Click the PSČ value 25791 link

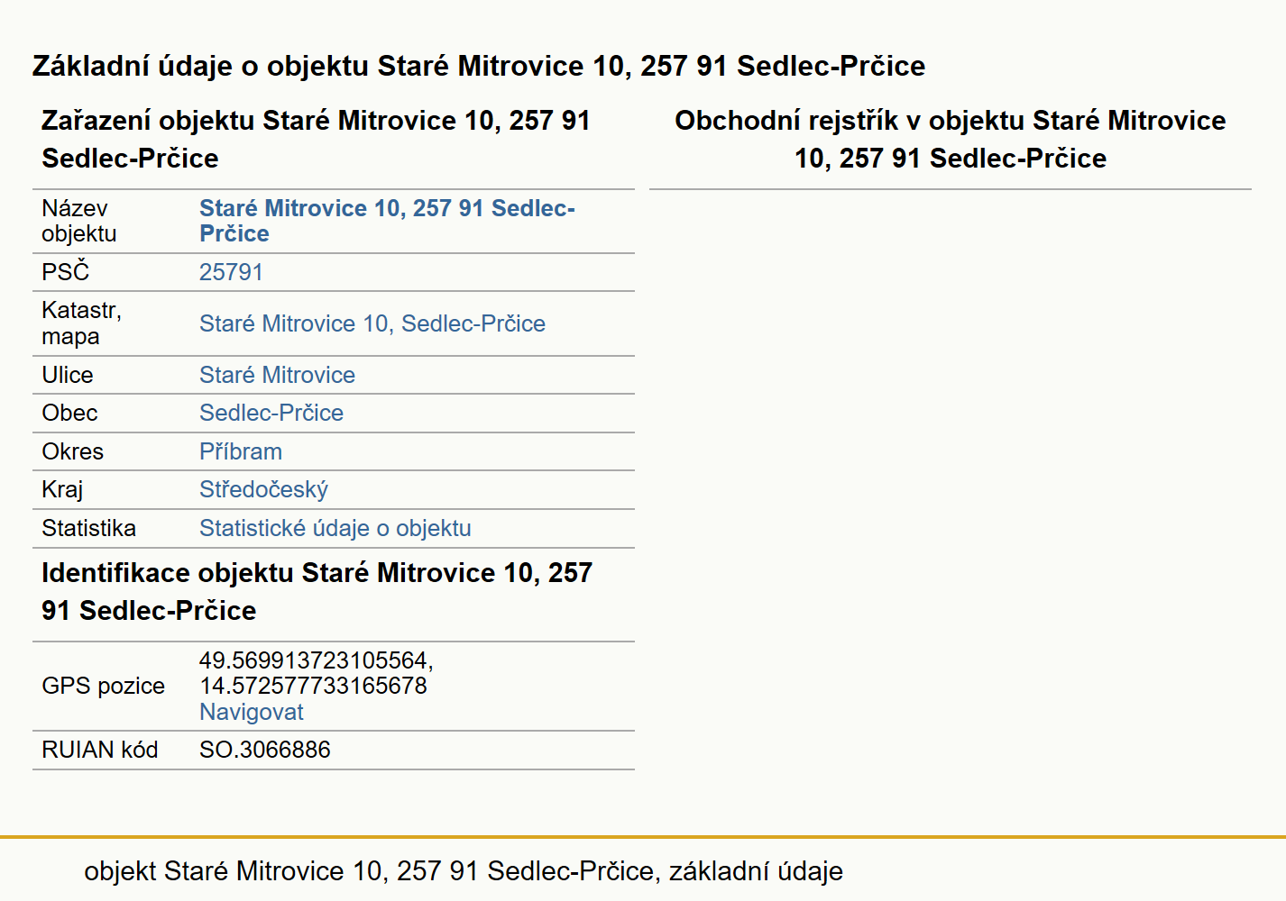pos(231,272)
